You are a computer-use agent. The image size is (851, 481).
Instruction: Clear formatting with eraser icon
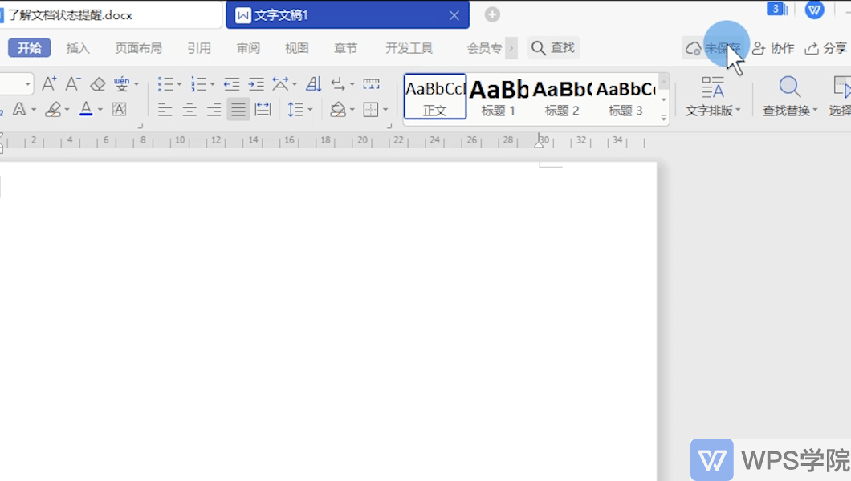[98, 84]
